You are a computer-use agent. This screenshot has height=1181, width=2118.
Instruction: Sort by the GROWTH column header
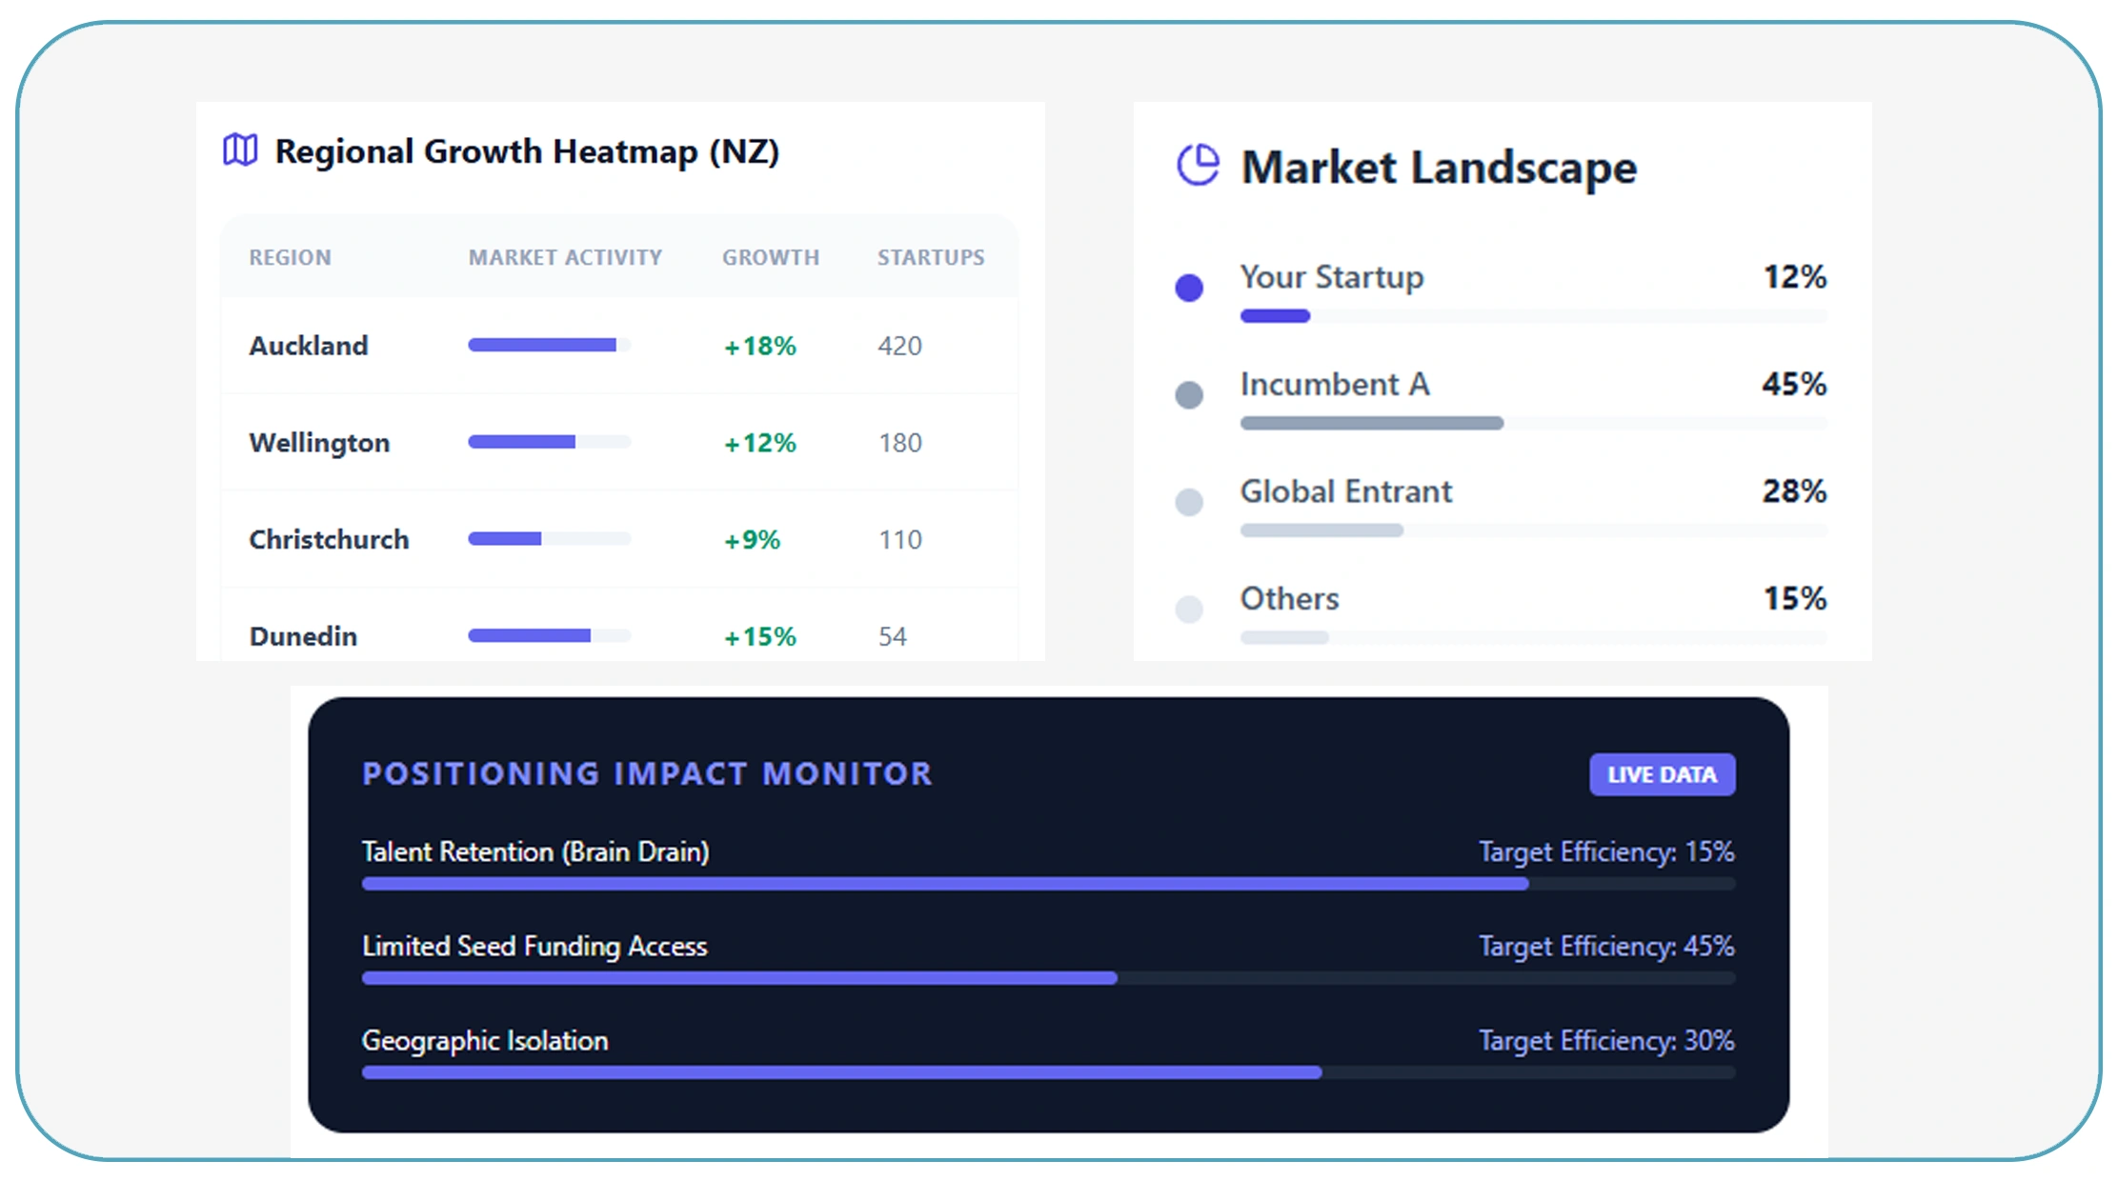point(770,256)
